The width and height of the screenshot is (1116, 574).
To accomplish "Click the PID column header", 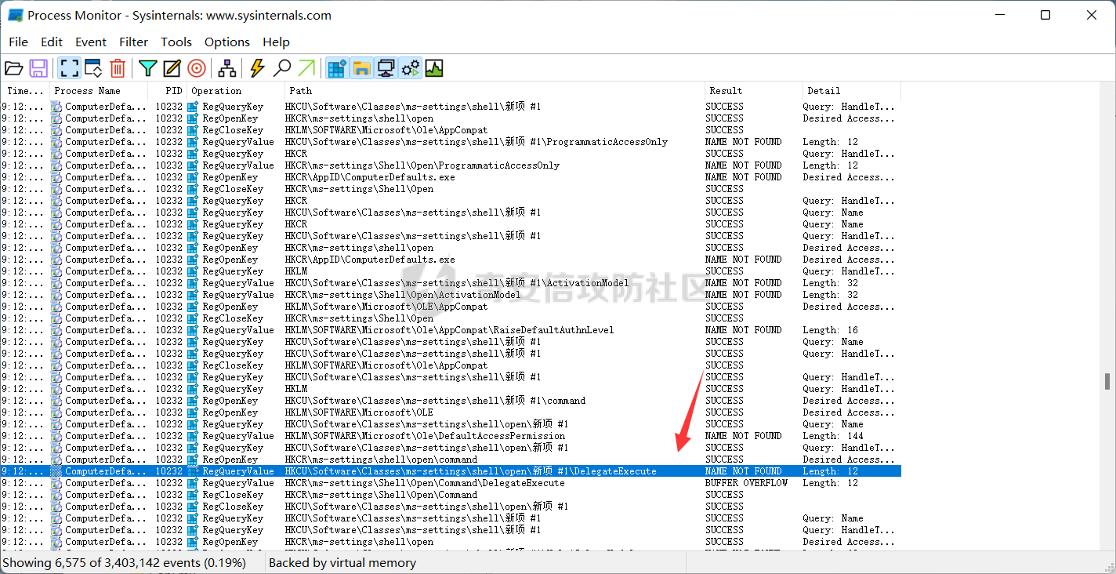I will (x=168, y=91).
